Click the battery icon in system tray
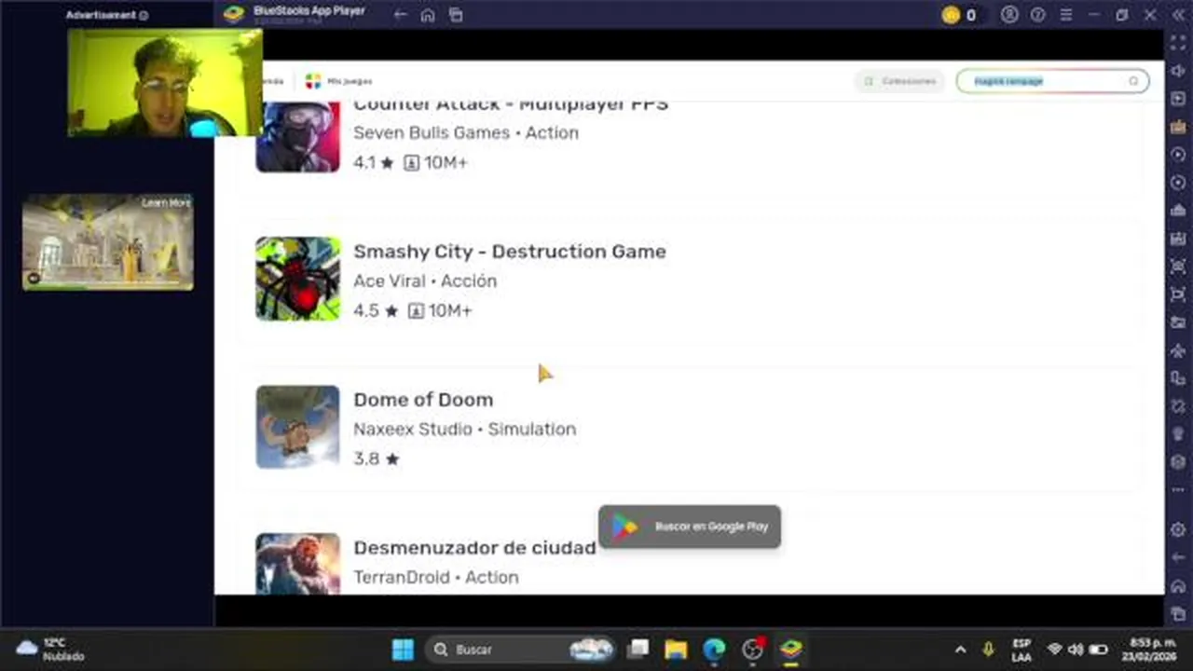 (x=1099, y=650)
